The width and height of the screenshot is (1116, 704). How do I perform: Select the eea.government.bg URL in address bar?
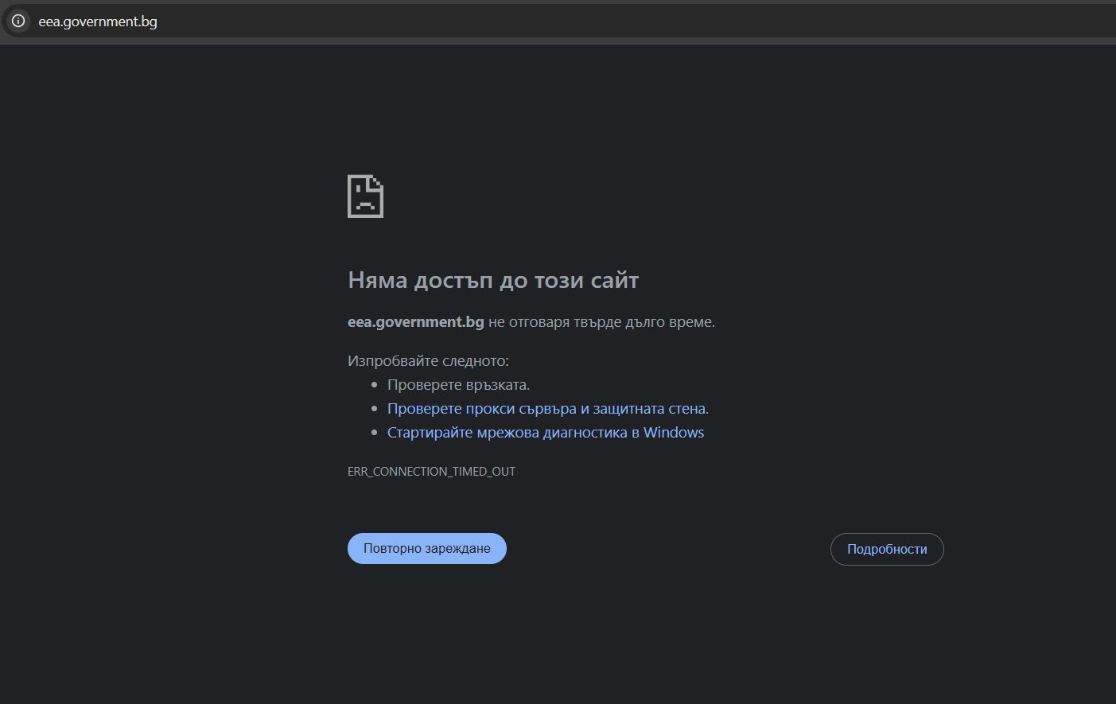pos(98,21)
